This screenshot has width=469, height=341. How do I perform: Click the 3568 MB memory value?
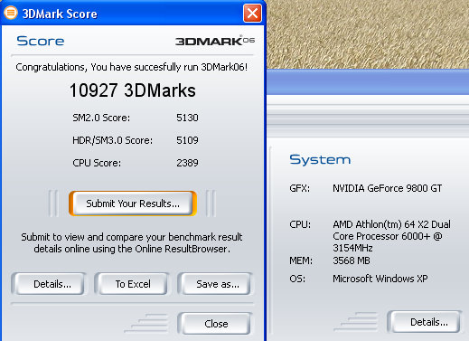click(x=352, y=260)
